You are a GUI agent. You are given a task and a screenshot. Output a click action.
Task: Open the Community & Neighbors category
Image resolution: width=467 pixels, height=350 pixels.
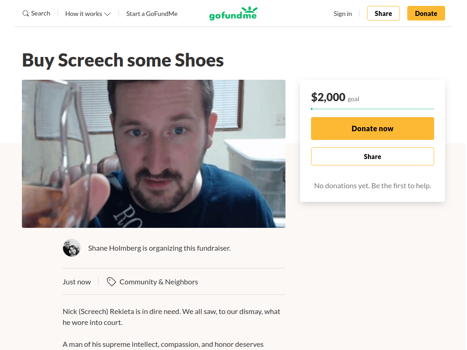pos(159,282)
